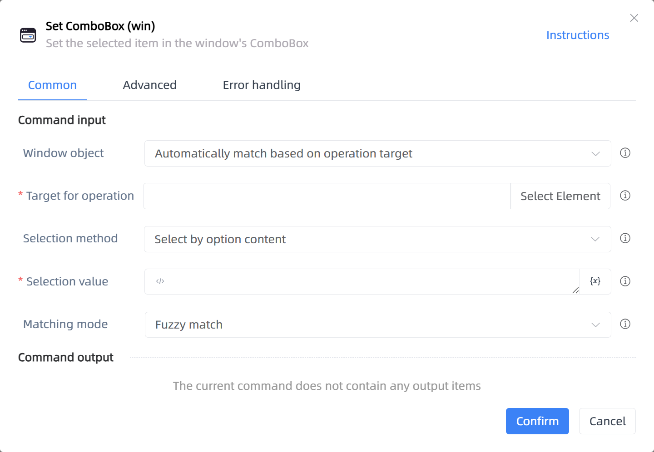The width and height of the screenshot is (654, 452).
Task: Toggle the expression code icon in Selection value
Action: [160, 281]
